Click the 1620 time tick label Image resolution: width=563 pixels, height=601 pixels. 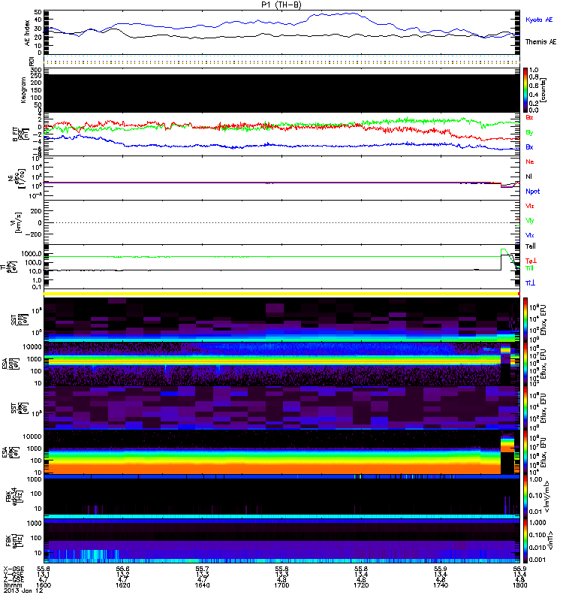coord(125,587)
